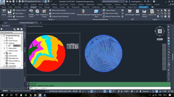The height and width of the screenshot is (97, 174).
Task: Open the annotation scale 1:1000 dropdown
Action: (x=126, y=91)
